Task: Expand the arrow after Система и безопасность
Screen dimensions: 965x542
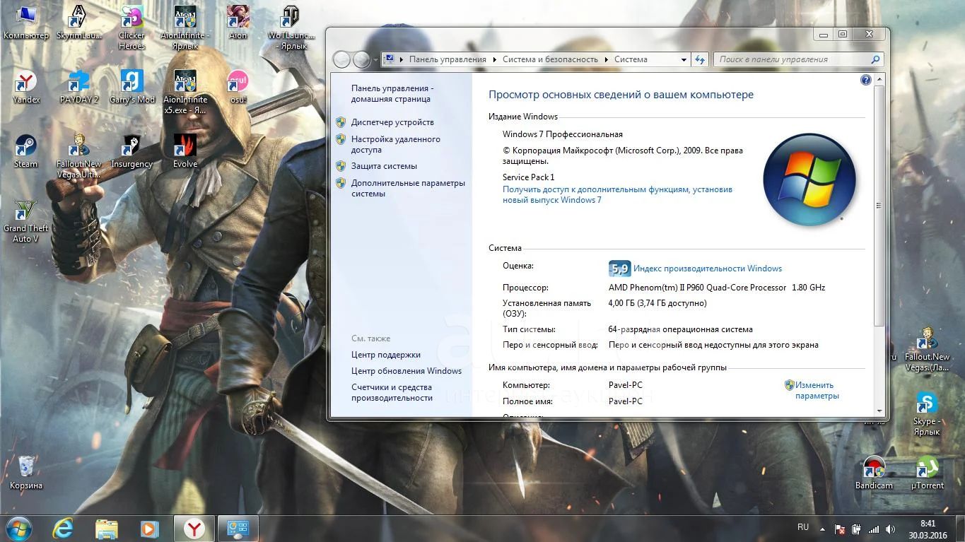Action: click(x=606, y=59)
